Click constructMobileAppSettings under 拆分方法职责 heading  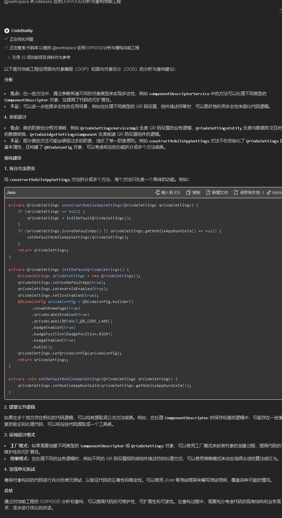point(40,180)
